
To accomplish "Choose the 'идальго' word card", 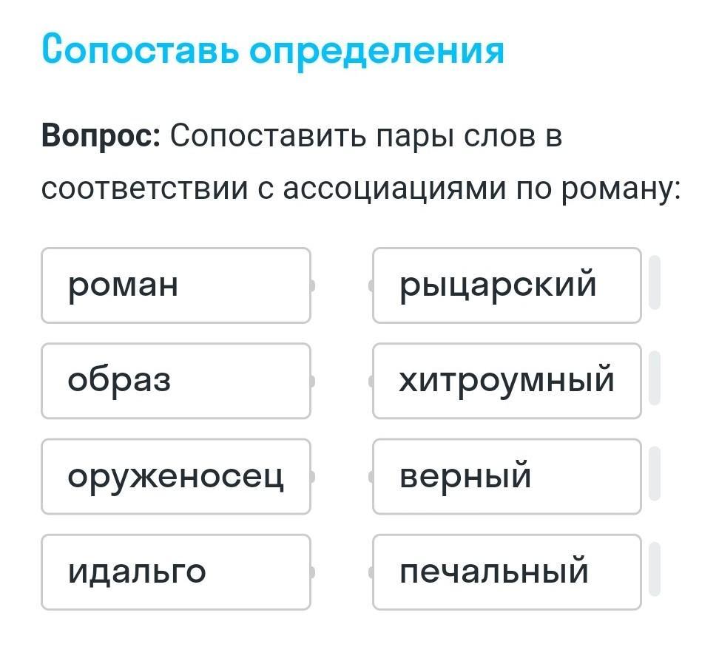I will [175, 572].
